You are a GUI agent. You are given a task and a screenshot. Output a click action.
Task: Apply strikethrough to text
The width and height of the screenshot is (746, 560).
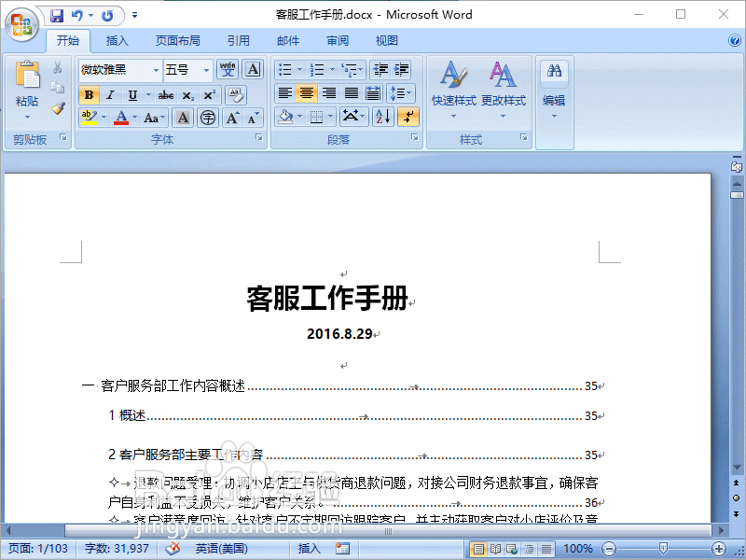167,94
